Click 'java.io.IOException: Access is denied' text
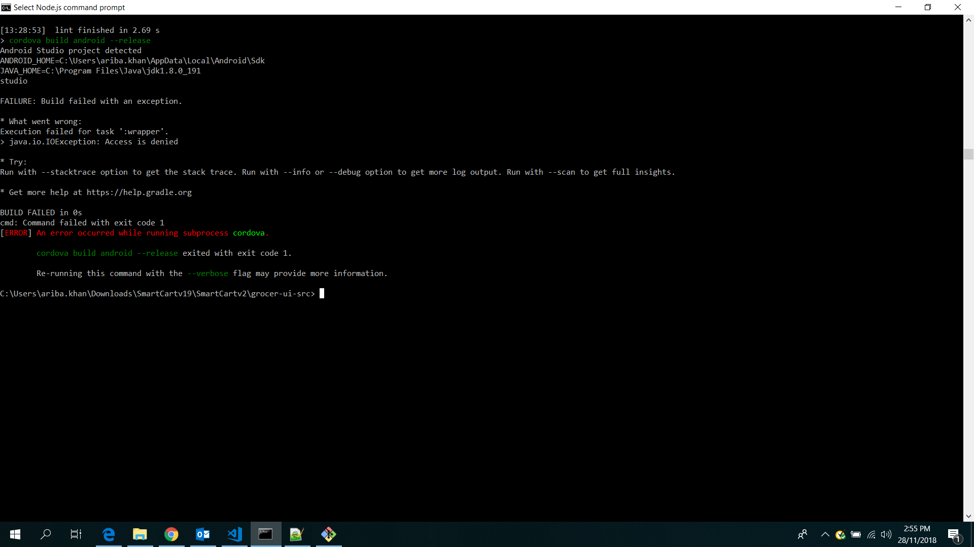 (x=93, y=142)
